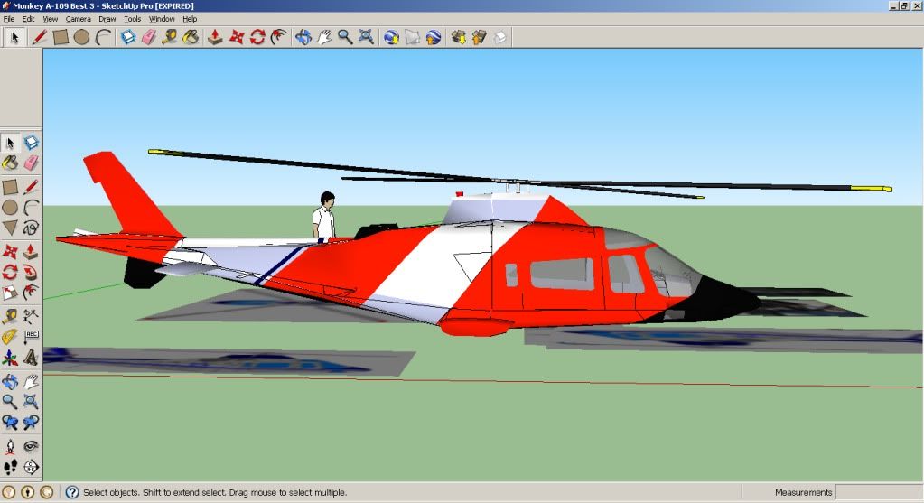Click Make Component in the Getting Started toolbar
Viewport: 924px width, 503px height.
click(x=128, y=38)
